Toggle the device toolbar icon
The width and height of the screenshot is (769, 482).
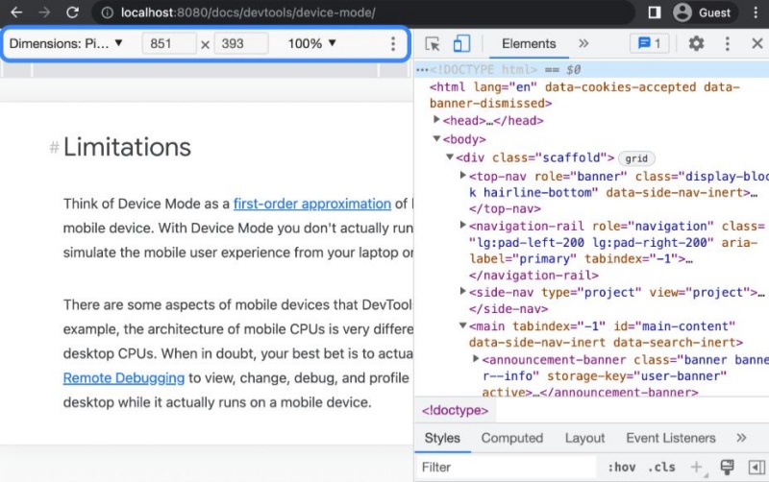[x=461, y=44]
